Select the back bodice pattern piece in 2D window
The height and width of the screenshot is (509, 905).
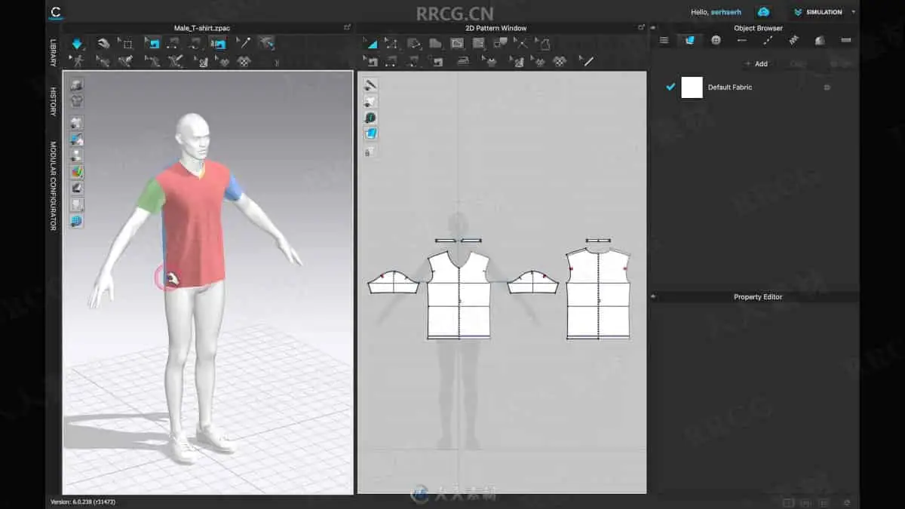pos(598,293)
